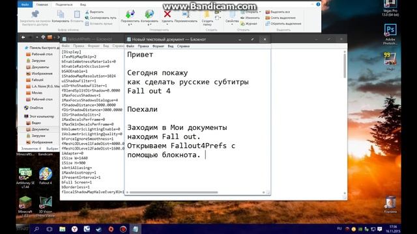Open Вид menu in Новый текстовый документ
The height and width of the screenshot is (234, 417).
click(x=171, y=46)
